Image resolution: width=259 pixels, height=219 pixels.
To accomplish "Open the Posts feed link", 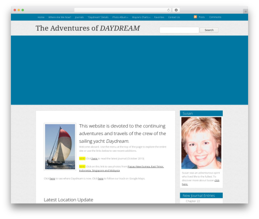I will 202,17.
